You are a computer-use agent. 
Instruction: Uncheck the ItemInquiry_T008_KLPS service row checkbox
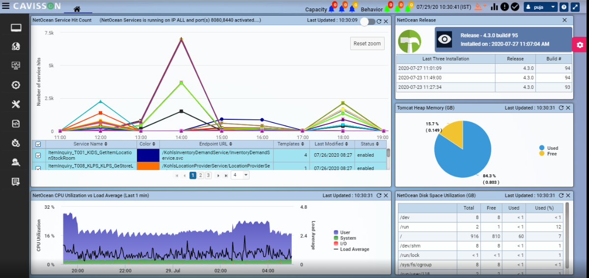38,168
